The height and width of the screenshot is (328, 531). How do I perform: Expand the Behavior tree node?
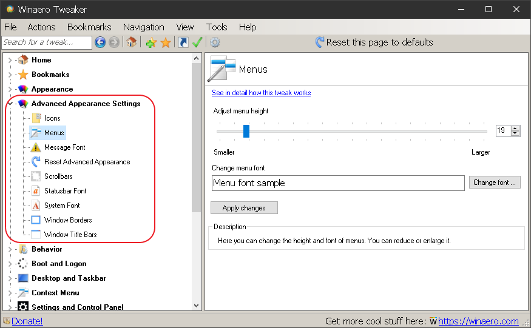point(10,249)
